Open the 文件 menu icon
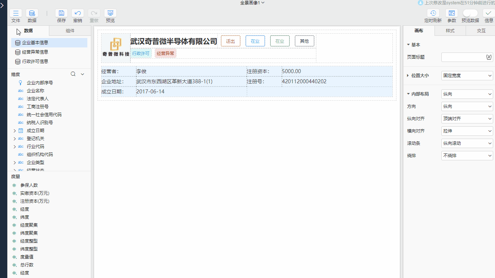Screen dimensions: 495x278 point(16,13)
